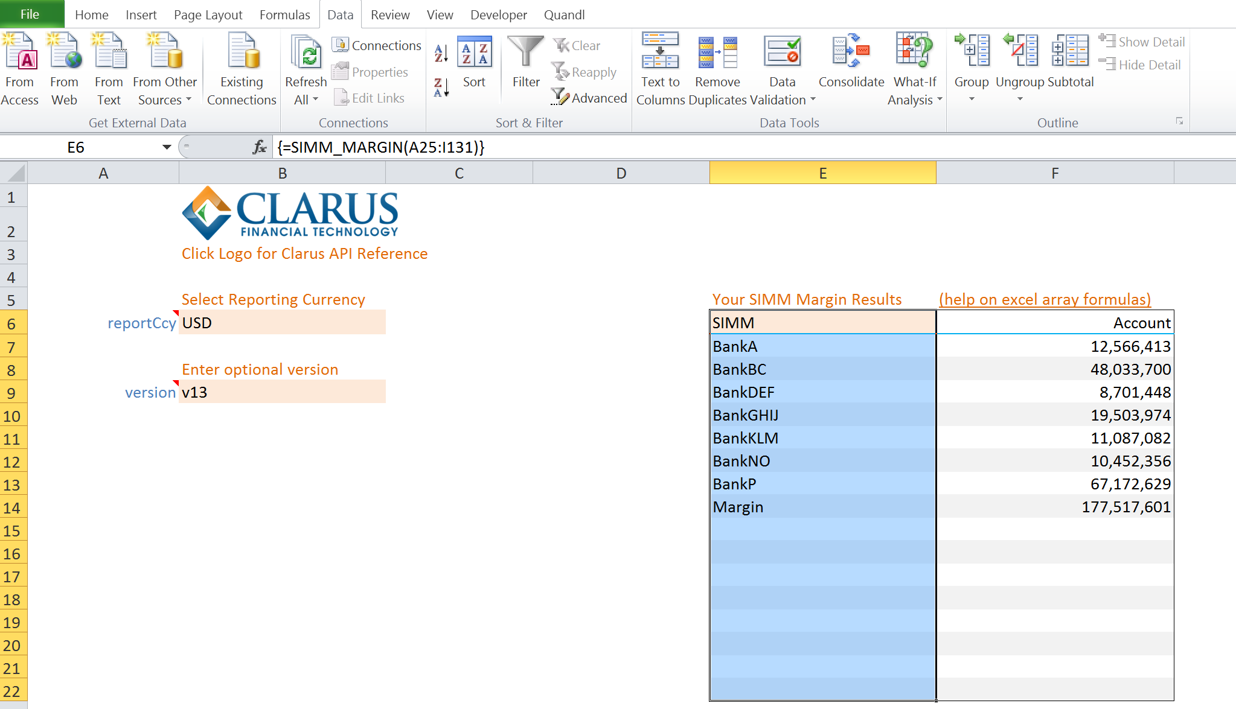Click Remove Duplicates
1236x709 pixels.
click(x=717, y=69)
